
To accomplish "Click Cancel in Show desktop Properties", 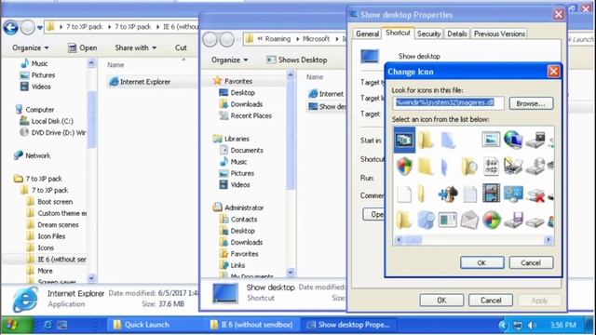I will click(491, 300).
